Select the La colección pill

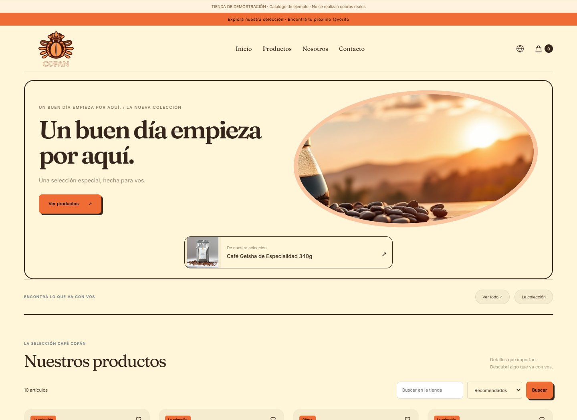(534, 297)
